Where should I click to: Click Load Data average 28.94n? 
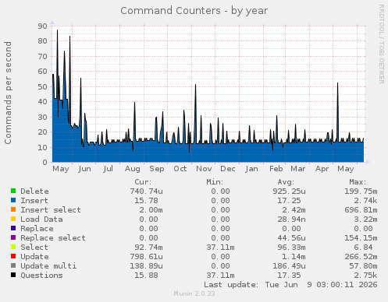[x=291, y=219]
